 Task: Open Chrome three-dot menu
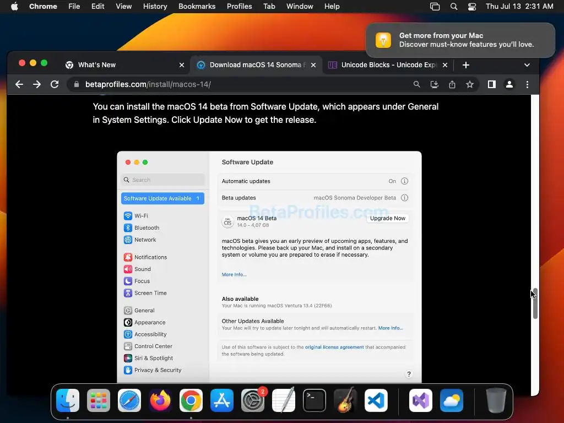click(x=527, y=84)
